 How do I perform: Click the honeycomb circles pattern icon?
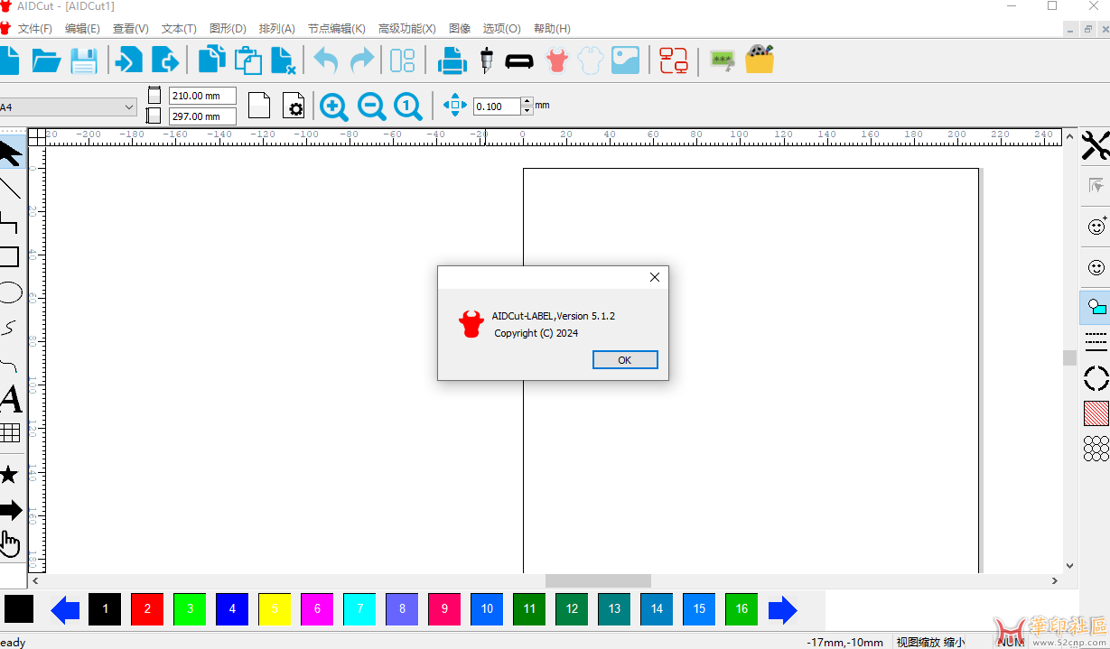pyautogui.click(x=1096, y=448)
